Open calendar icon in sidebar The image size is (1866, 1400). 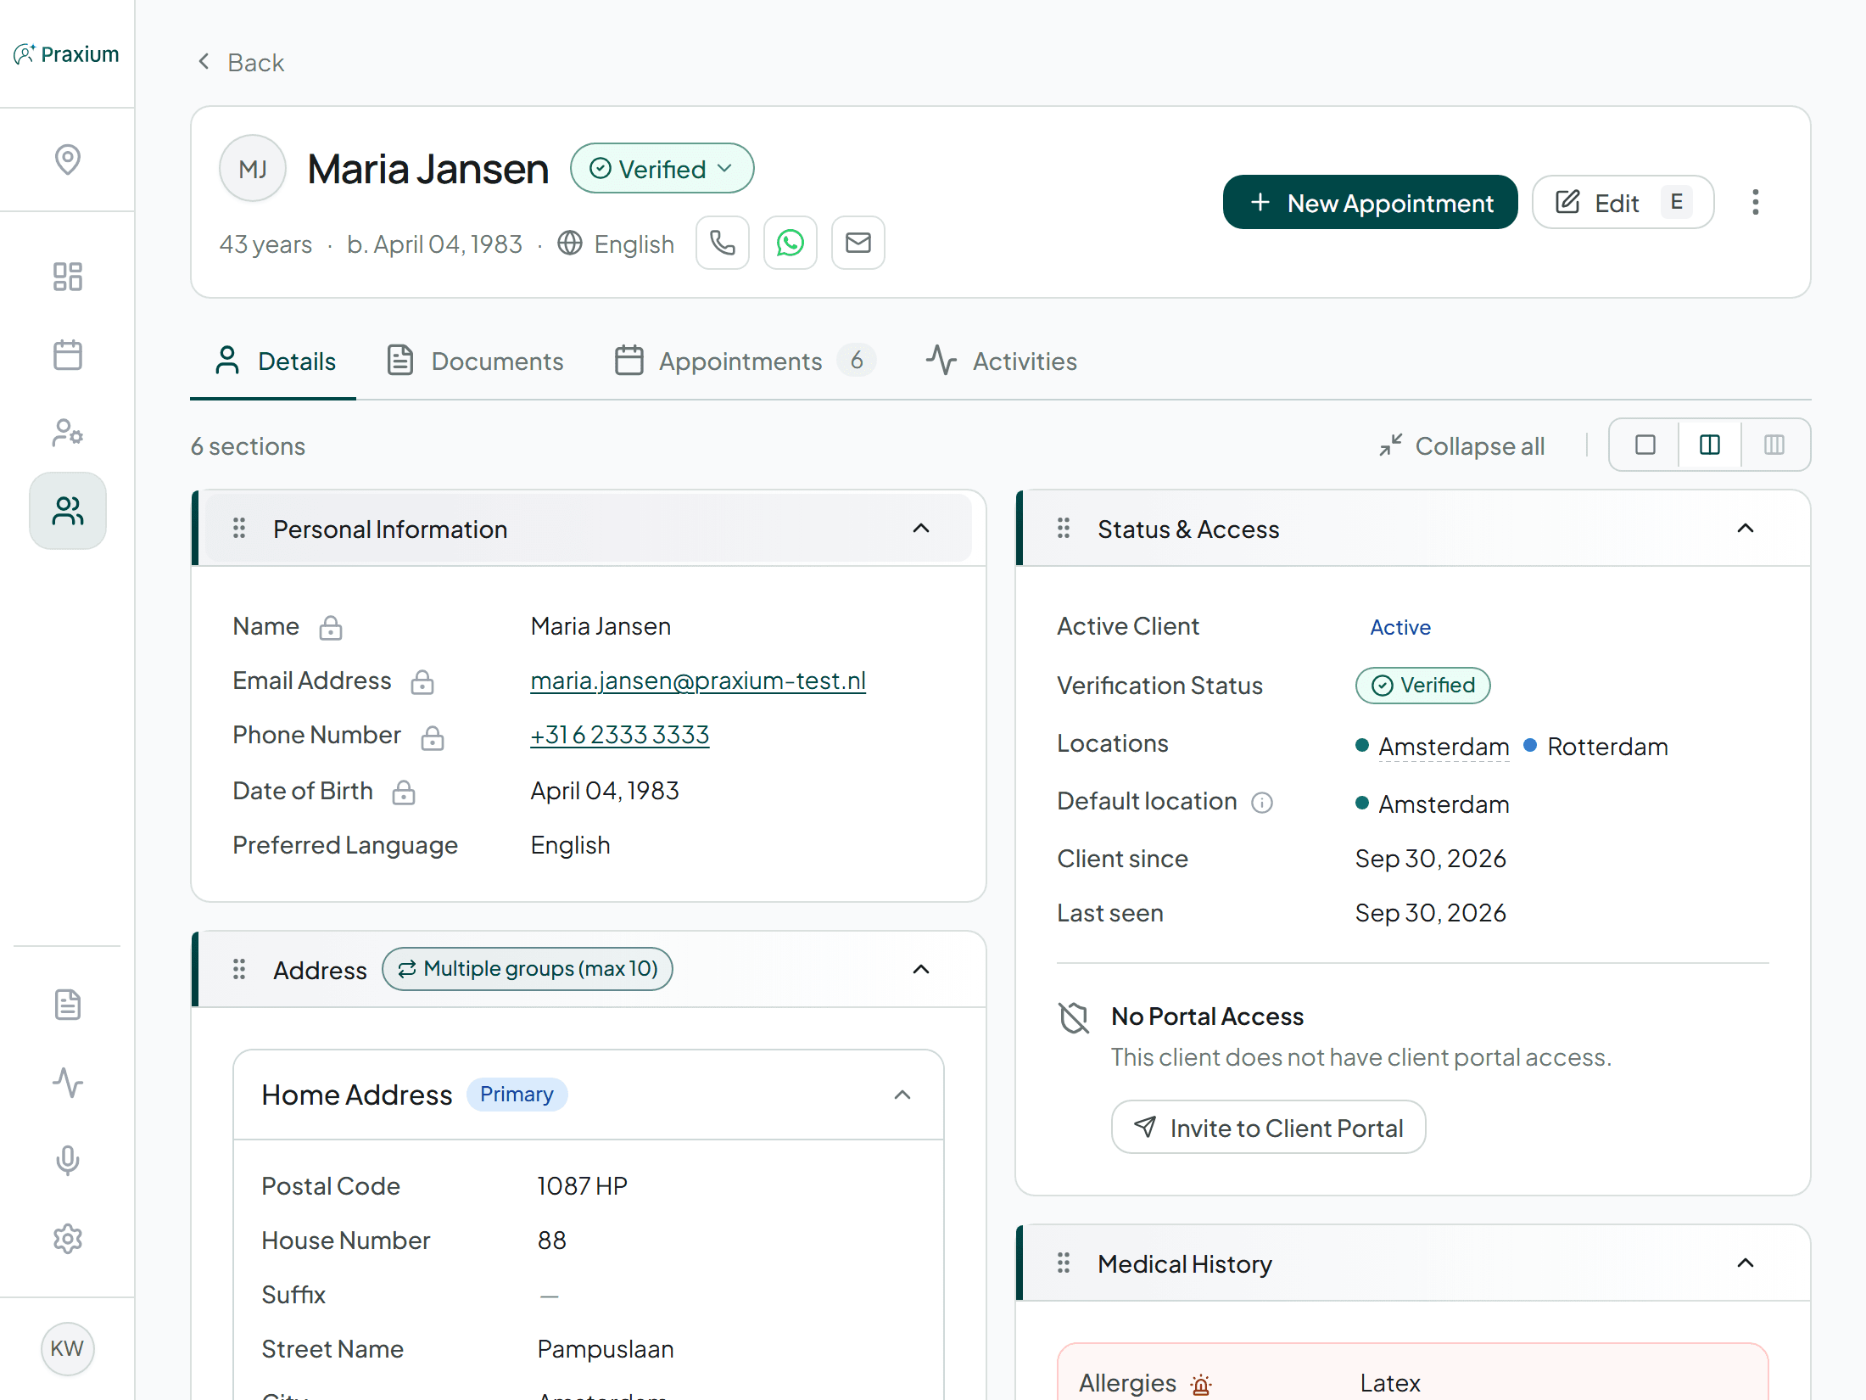pos(68,355)
